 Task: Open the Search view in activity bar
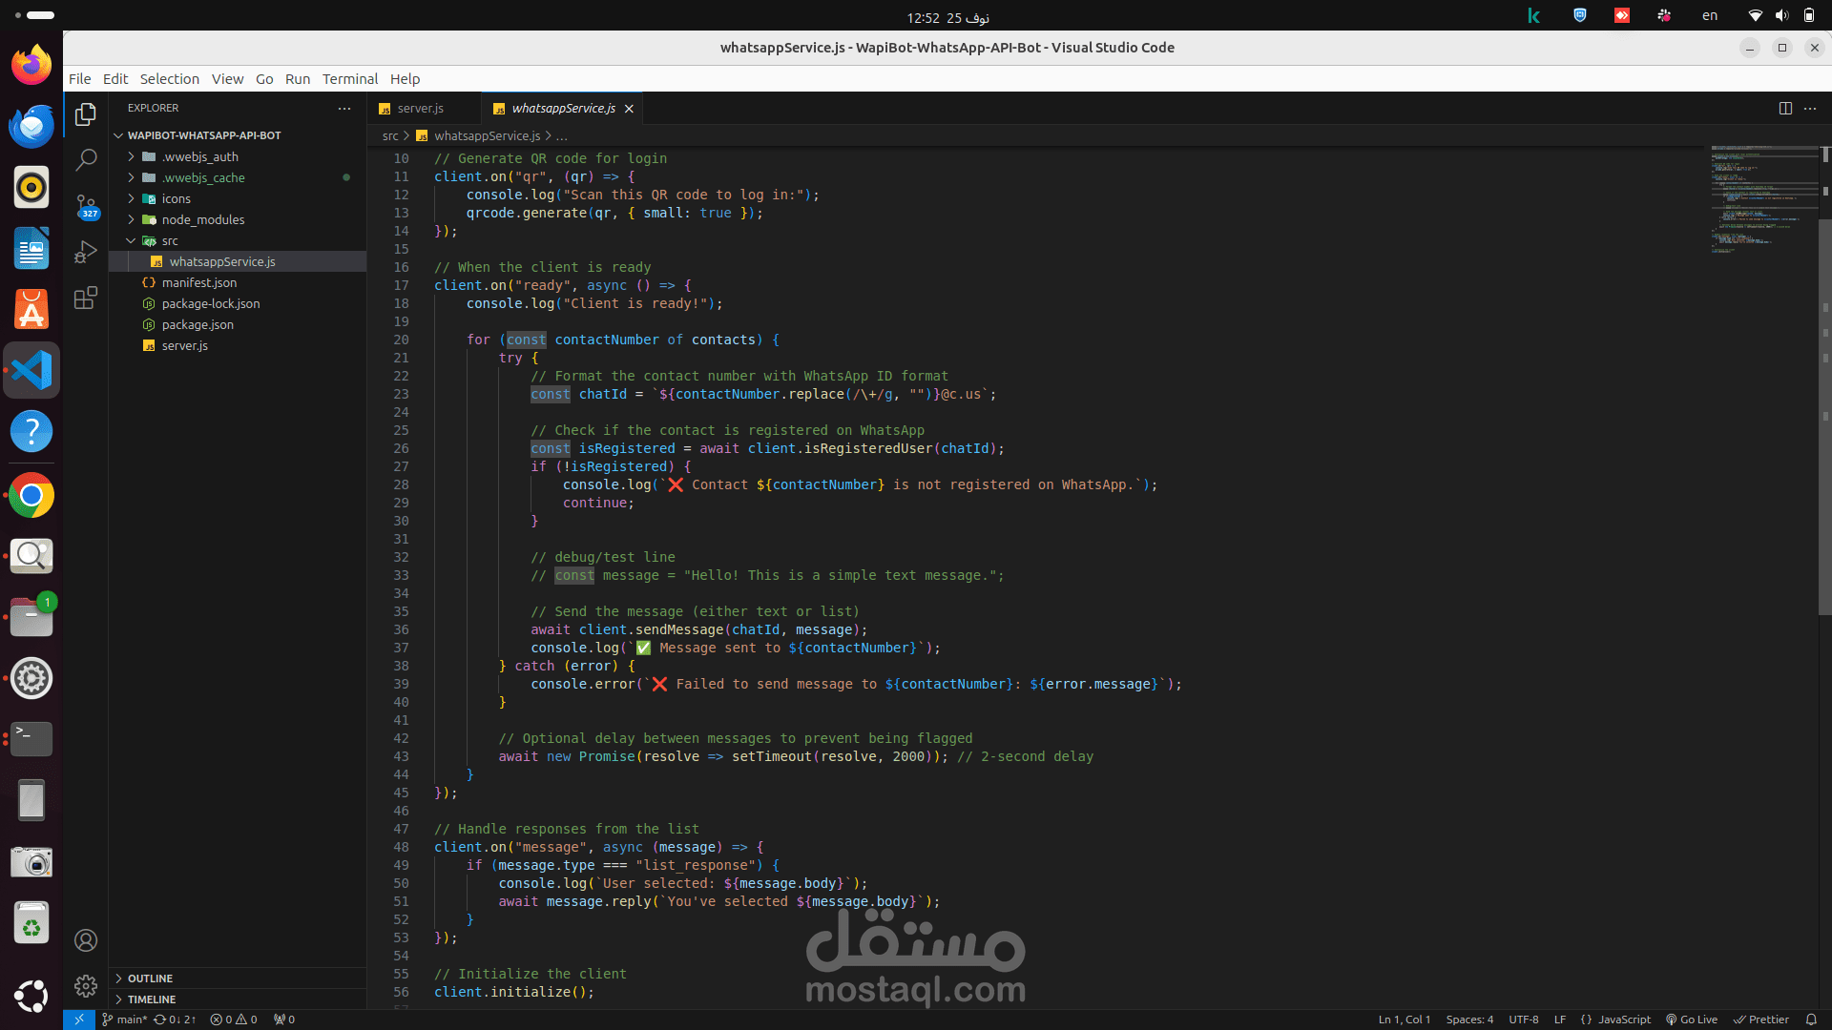(x=86, y=159)
